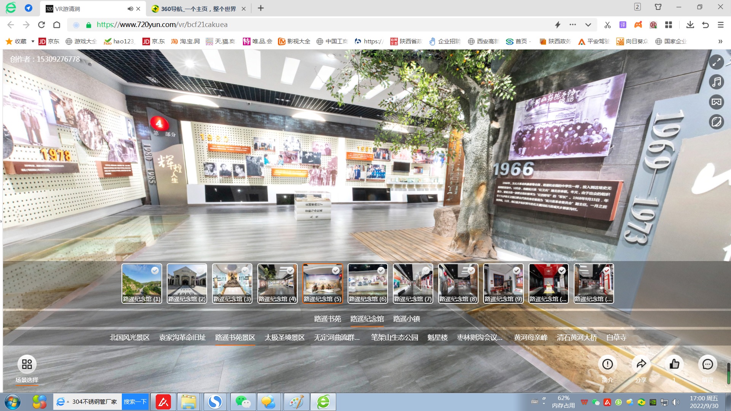Open the scissors screenshot tool
Viewport: 731px width, 411px height.
[608, 25]
